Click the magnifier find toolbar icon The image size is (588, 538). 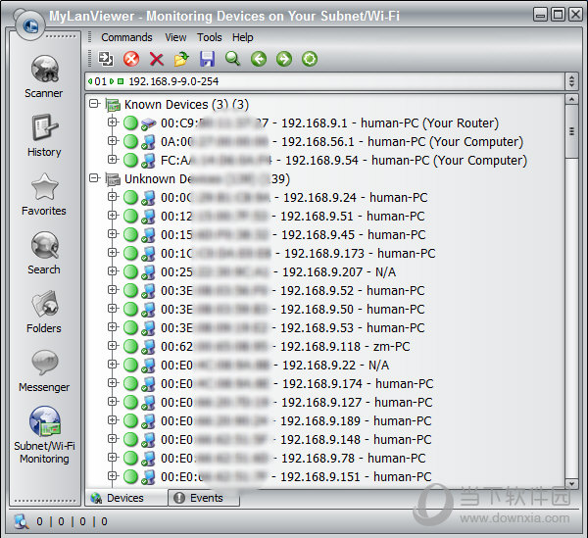pos(232,59)
